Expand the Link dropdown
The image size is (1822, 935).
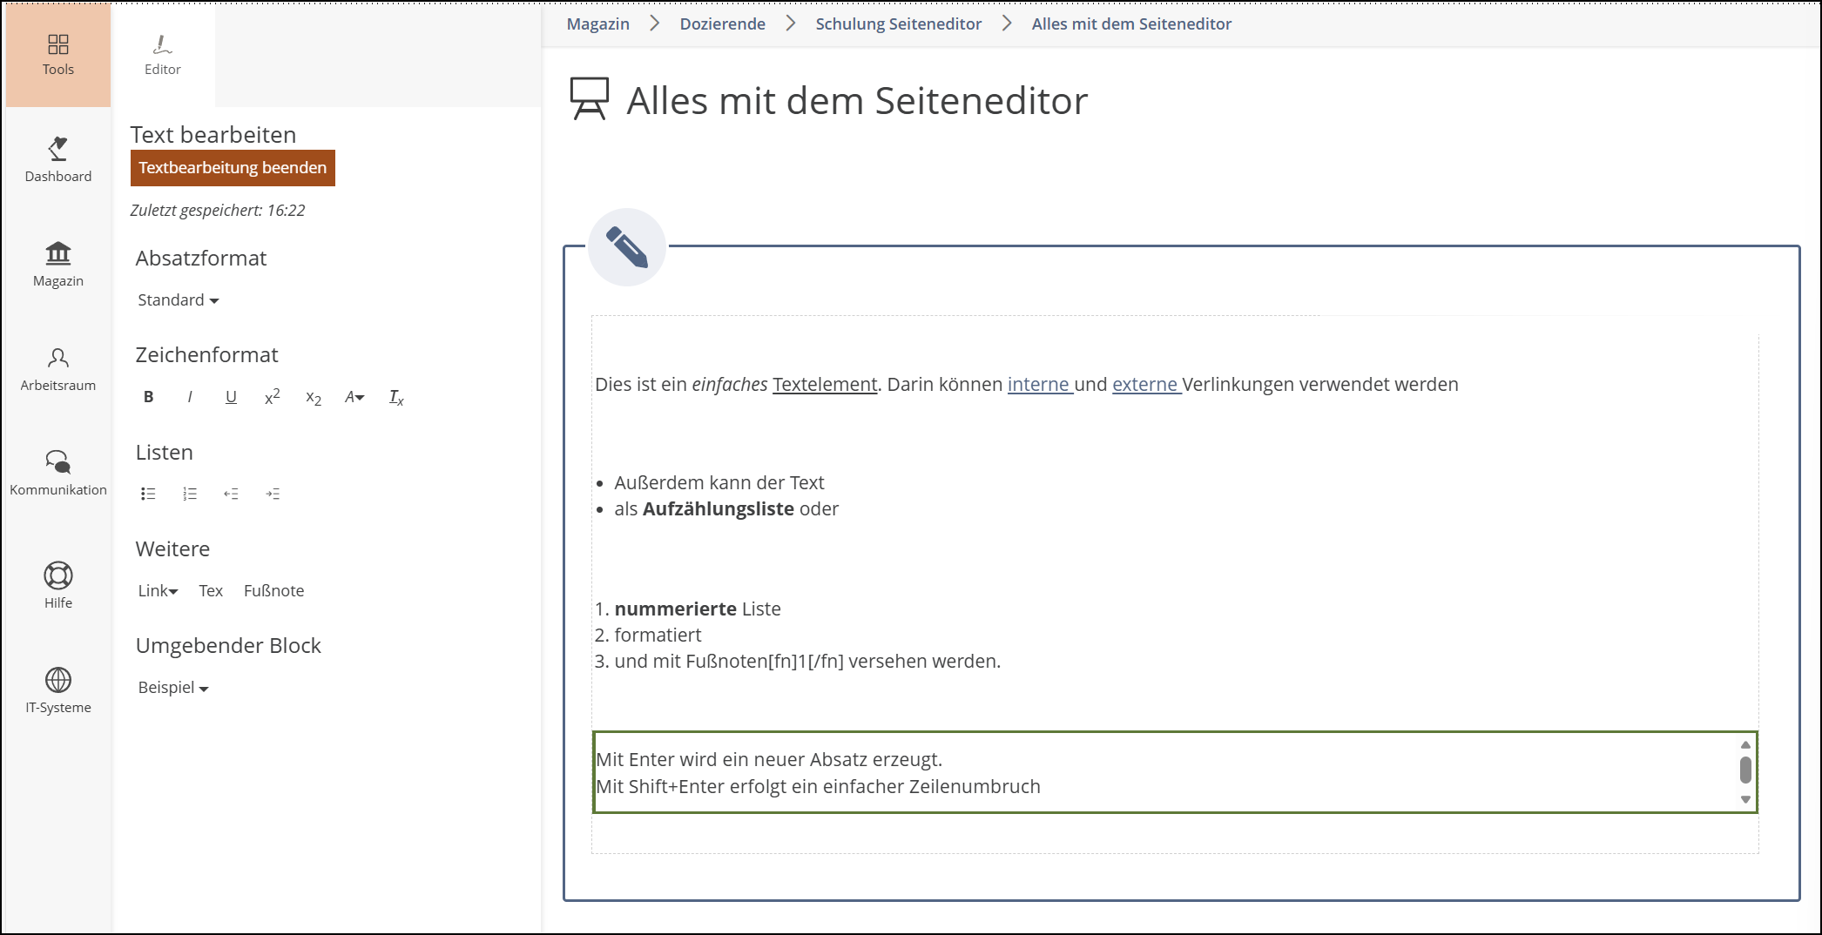pyautogui.click(x=158, y=591)
